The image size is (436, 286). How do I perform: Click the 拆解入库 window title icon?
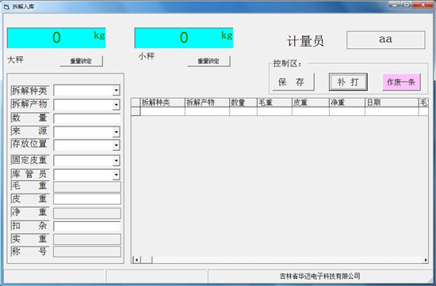[x=6, y=6]
